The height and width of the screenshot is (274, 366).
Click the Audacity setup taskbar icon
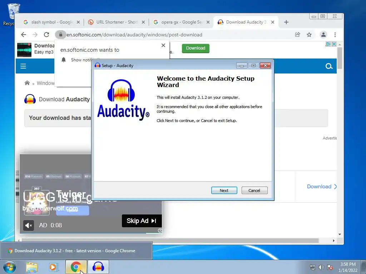tap(98, 267)
